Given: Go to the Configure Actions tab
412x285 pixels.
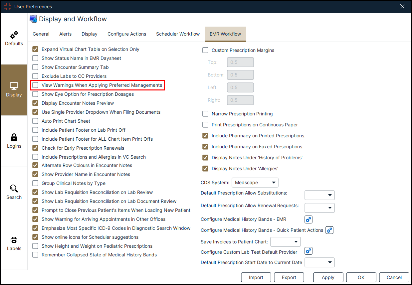Looking at the screenshot, I should [127, 34].
